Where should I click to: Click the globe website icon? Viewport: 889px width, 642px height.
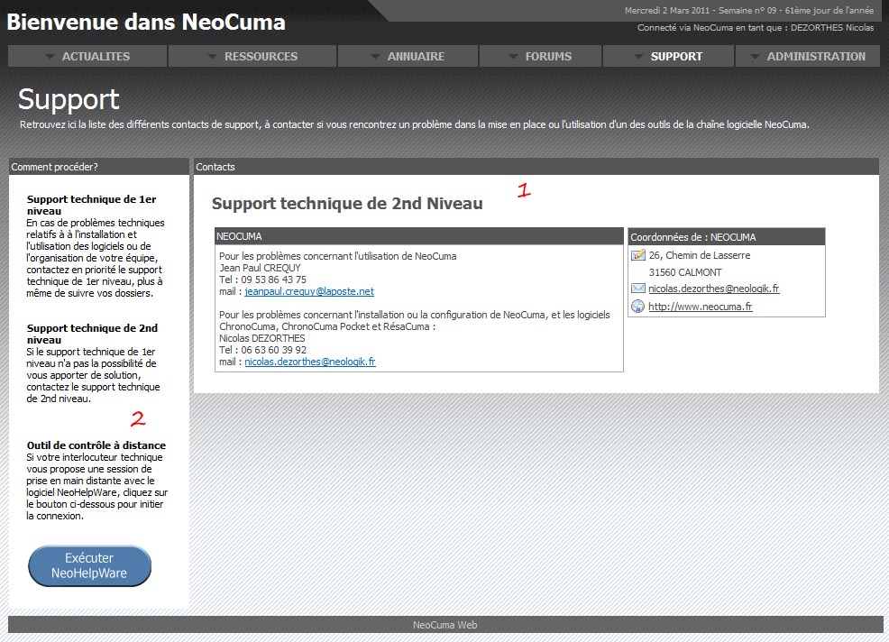(x=638, y=307)
